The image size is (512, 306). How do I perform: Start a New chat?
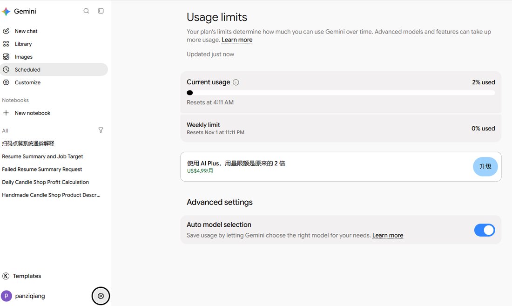tap(54, 31)
